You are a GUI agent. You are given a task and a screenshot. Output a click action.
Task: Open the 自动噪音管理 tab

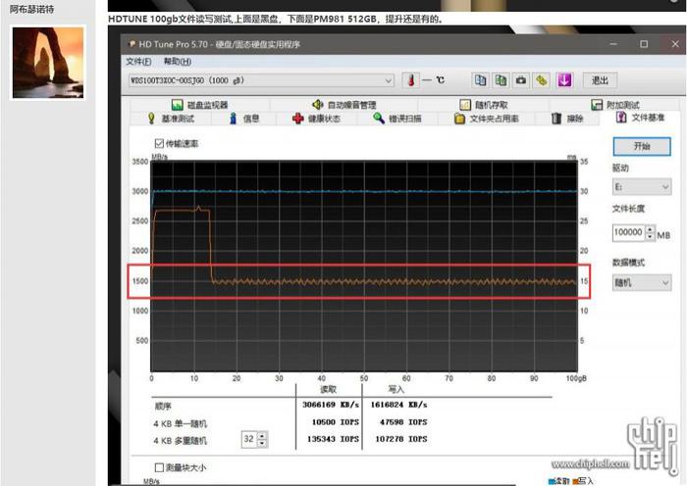pyautogui.click(x=343, y=105)
